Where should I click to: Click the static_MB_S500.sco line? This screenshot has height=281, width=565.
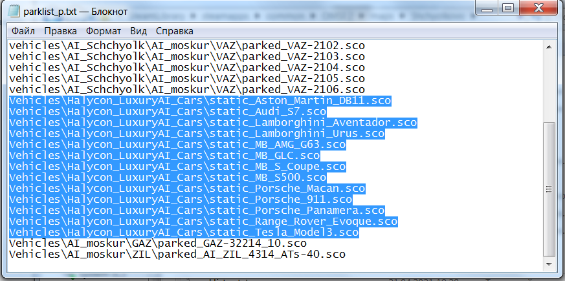point(168,178)
